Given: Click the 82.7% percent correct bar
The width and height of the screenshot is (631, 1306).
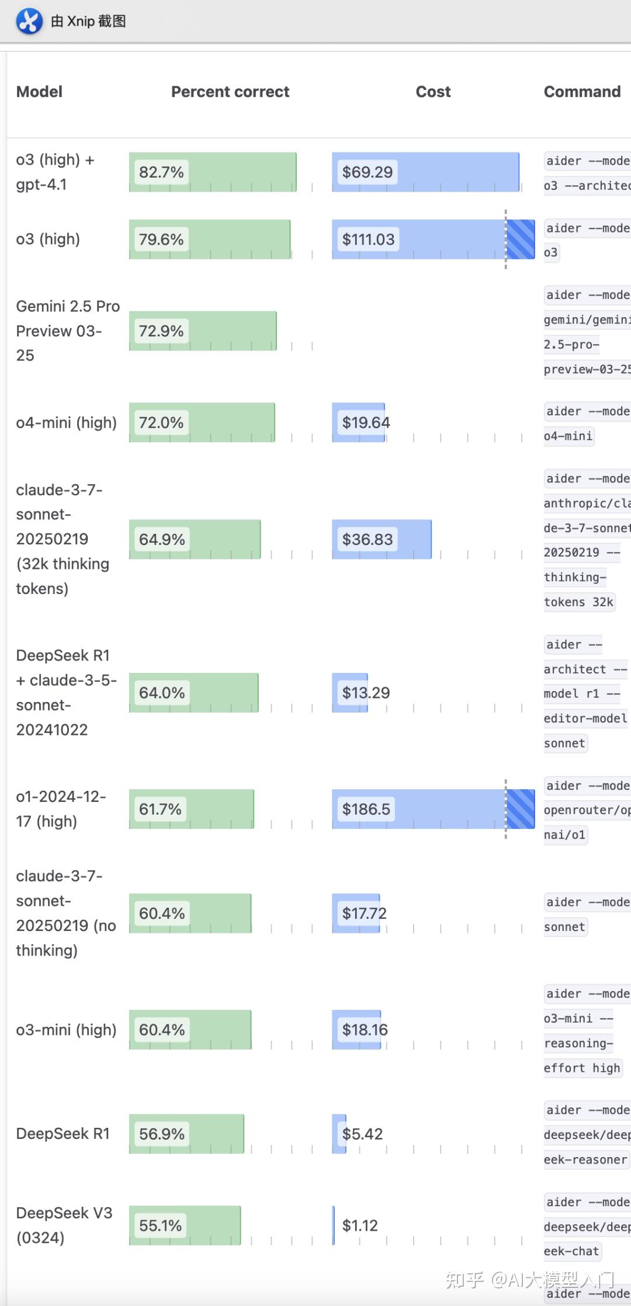Looking at the screenshot, I should (x=213, y=172).
